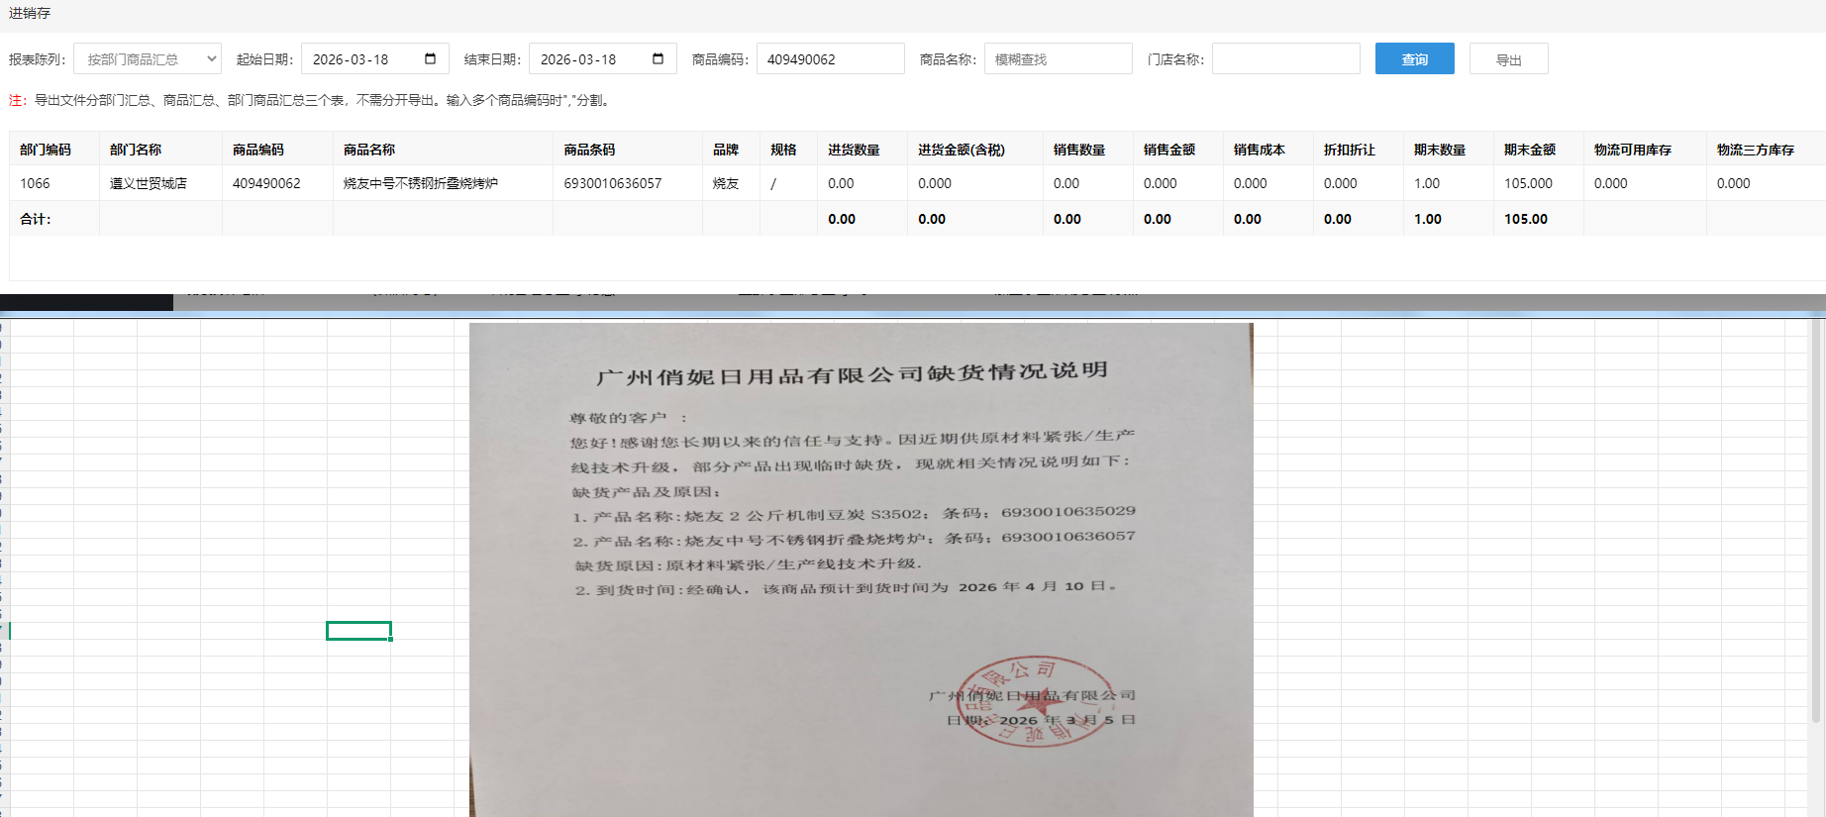Click the barcode cell 6930010636057
1826x817 pixels.
click(x=612, y=183)
